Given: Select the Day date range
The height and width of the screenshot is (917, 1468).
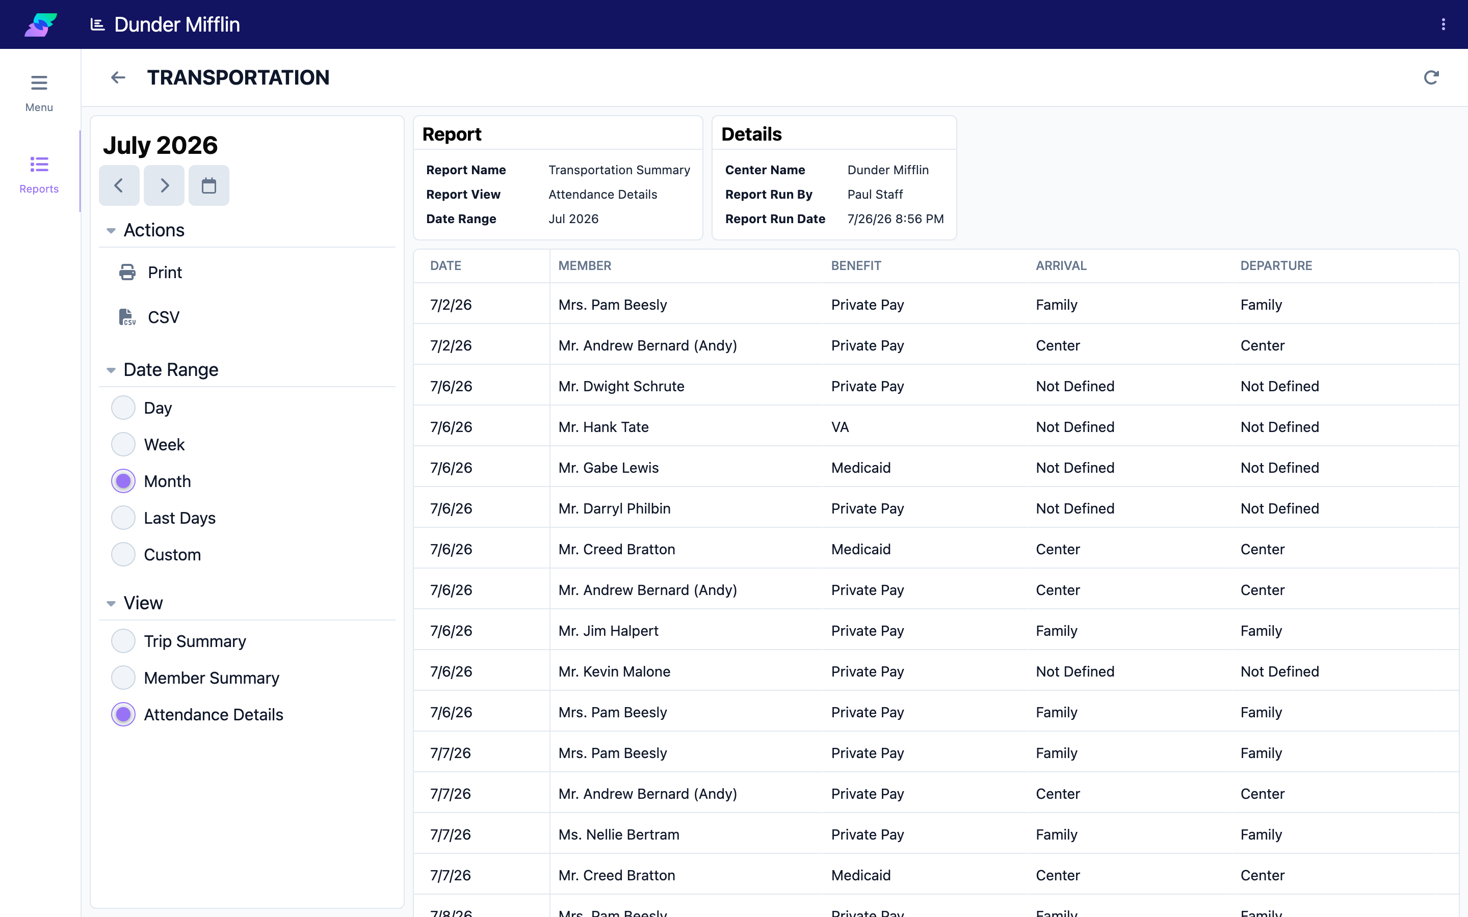Looking at the screenshot, I should (123, 408).
